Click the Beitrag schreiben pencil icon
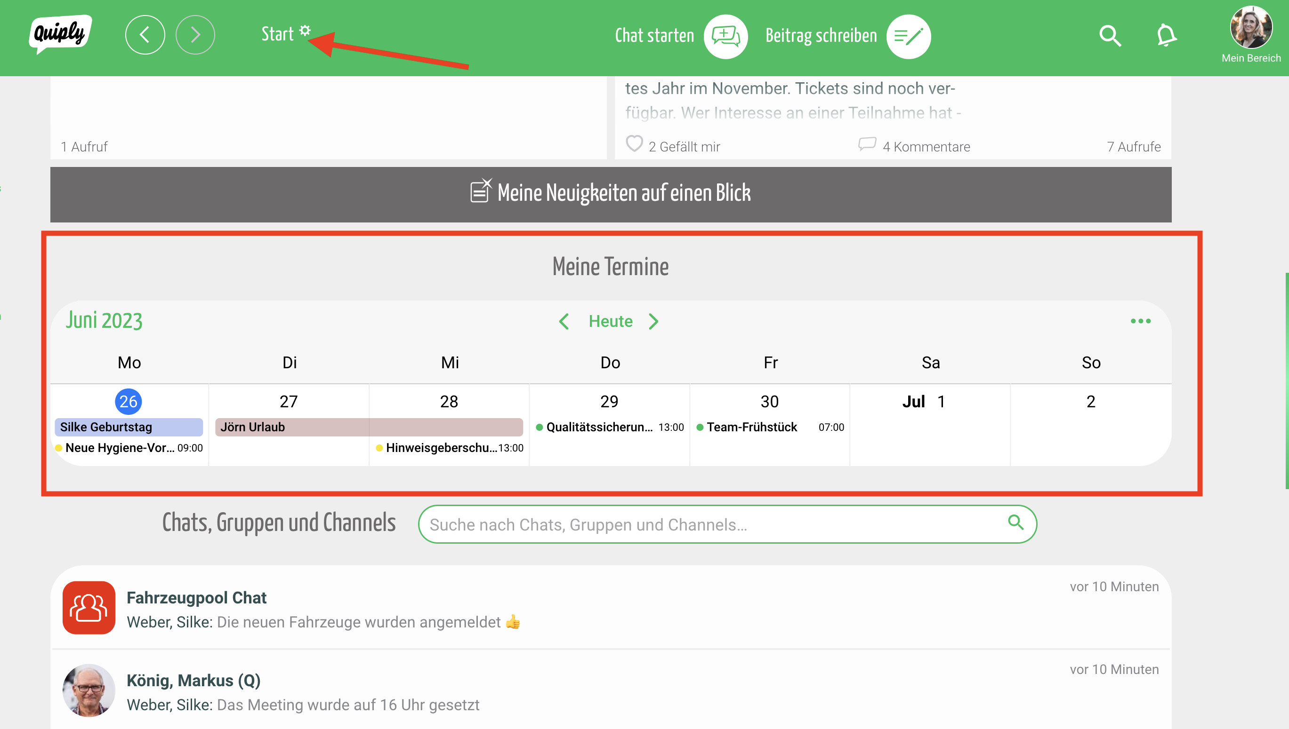 click(908, 36)
